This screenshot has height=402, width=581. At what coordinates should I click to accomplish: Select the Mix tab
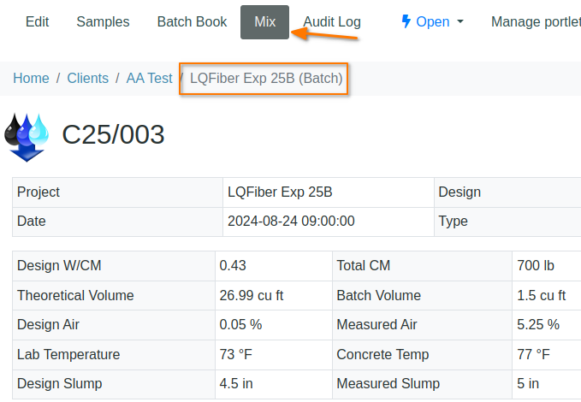tap(264, 21)
